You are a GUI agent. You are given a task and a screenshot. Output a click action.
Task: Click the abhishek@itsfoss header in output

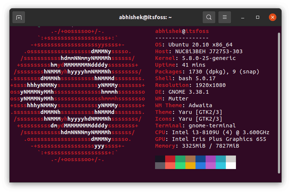click(182, 31)
